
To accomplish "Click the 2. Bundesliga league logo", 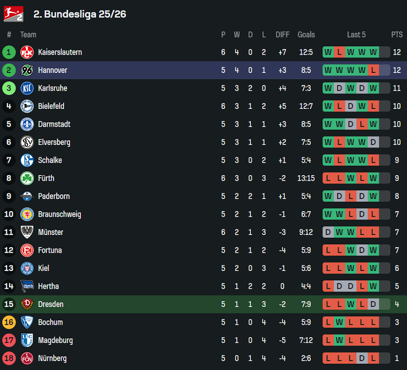I will coord(14,14).
